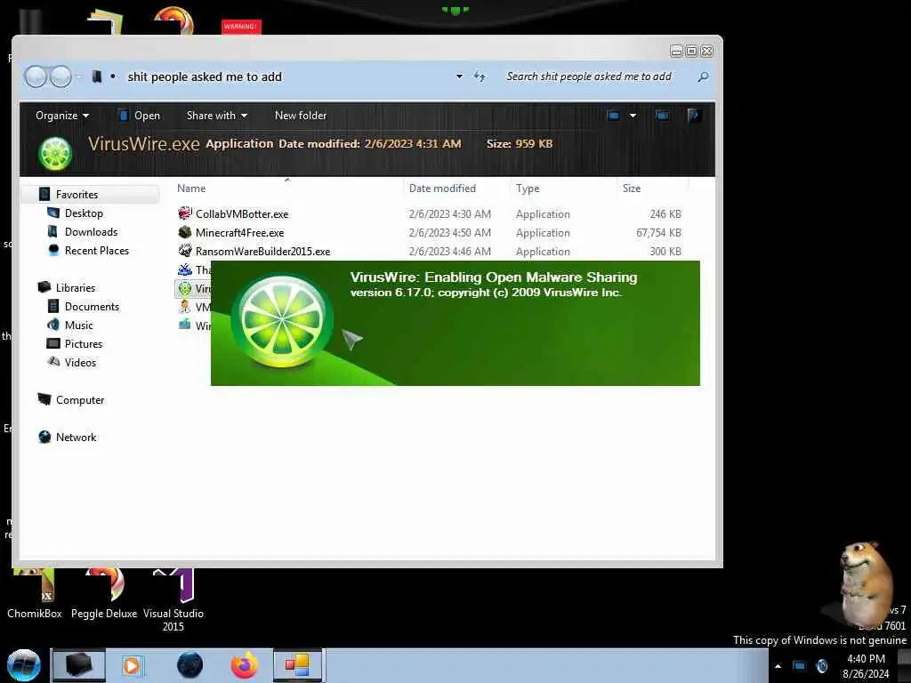Select CollabVMBotter.exe file
The height and width of the screenshot is (683, 911).
pyautogui.click(x=242, y=213)
